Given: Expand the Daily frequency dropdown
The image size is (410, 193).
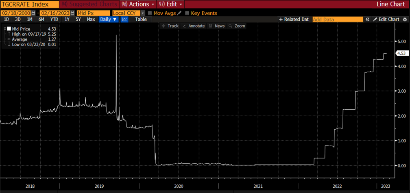Looking at the screenshot, I should click(x=109, y=20).
